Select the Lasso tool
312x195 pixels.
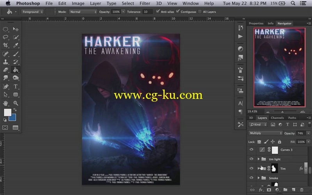(x=5, y=37)
